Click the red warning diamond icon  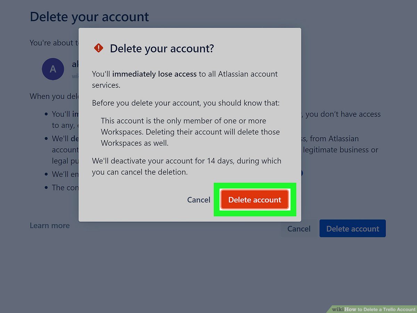point(99,48)
